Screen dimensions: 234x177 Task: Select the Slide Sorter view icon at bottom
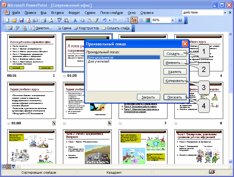point(8,166)
